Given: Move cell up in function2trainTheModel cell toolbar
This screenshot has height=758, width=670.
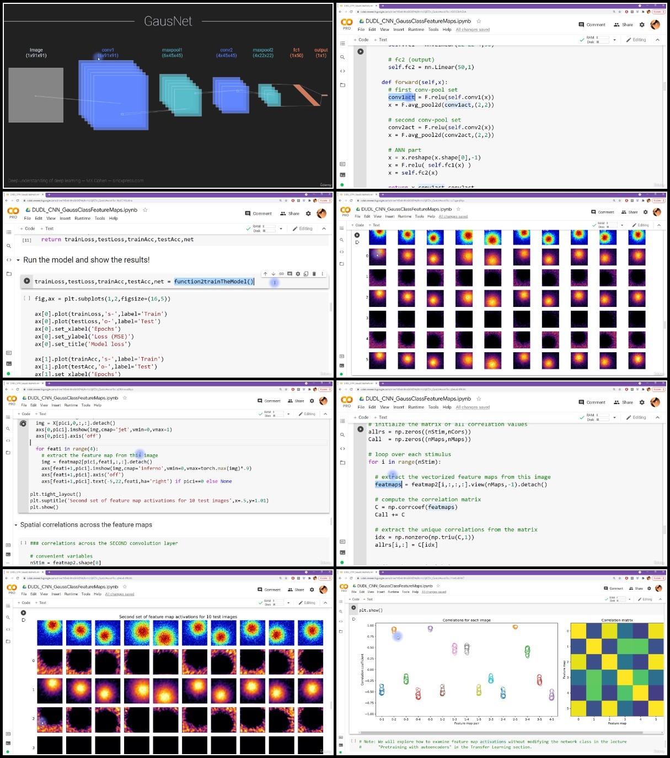Looking at the screenshot, I should pyautogui.click(x=265, y=274).
